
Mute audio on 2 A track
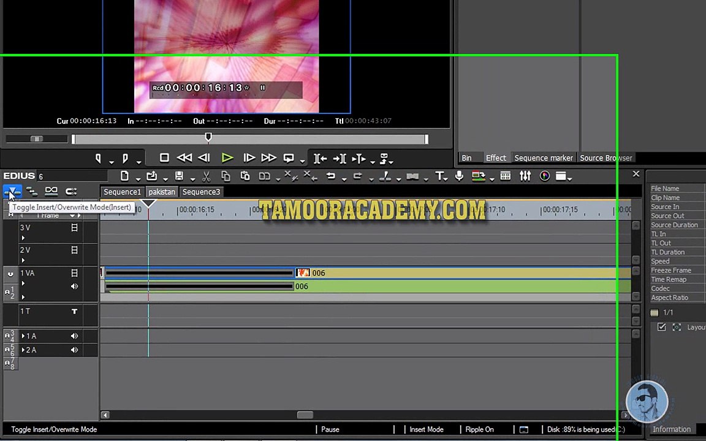coord(75,350)
